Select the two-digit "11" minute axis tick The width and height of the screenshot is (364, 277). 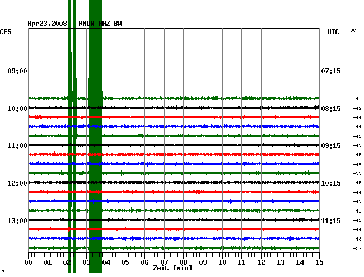241,262
